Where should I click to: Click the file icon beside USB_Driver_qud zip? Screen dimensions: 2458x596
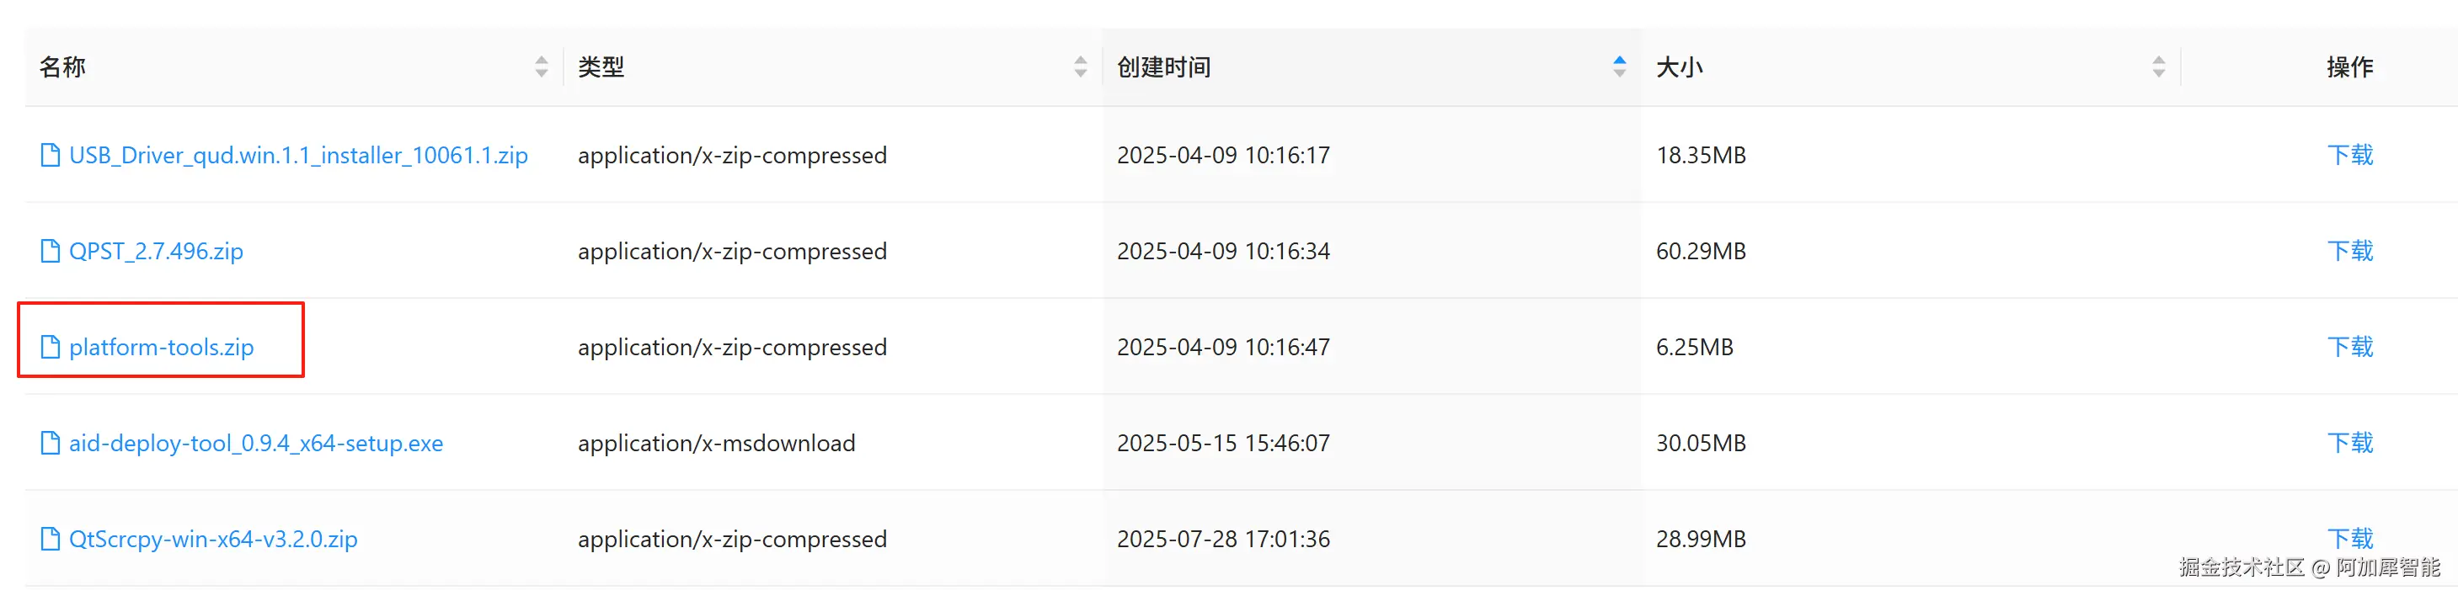pos(51,155)
